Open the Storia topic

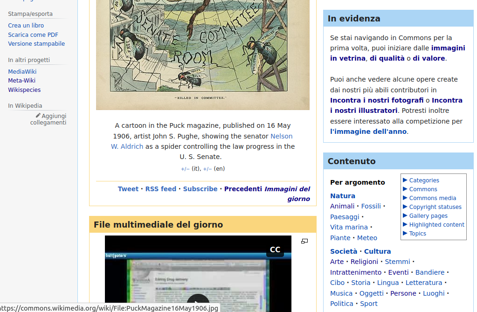(360, 283)
